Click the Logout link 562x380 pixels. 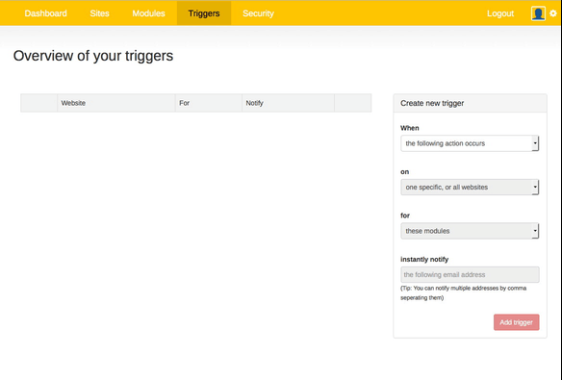coord(500,13)
